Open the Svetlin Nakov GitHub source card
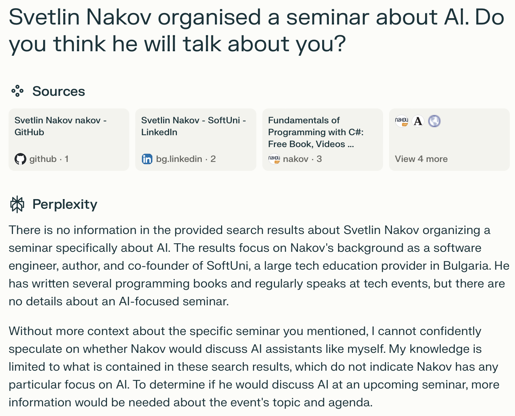 point(69,140)
